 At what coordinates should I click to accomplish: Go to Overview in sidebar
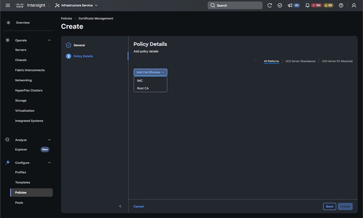click(23, 23)
